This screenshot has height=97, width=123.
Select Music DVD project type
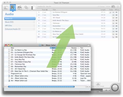pyautogui.click(x=20, y=22)
